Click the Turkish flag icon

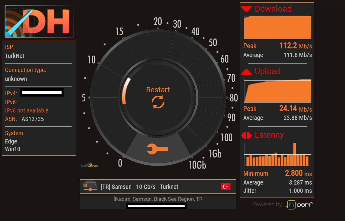tap(226, 187)
